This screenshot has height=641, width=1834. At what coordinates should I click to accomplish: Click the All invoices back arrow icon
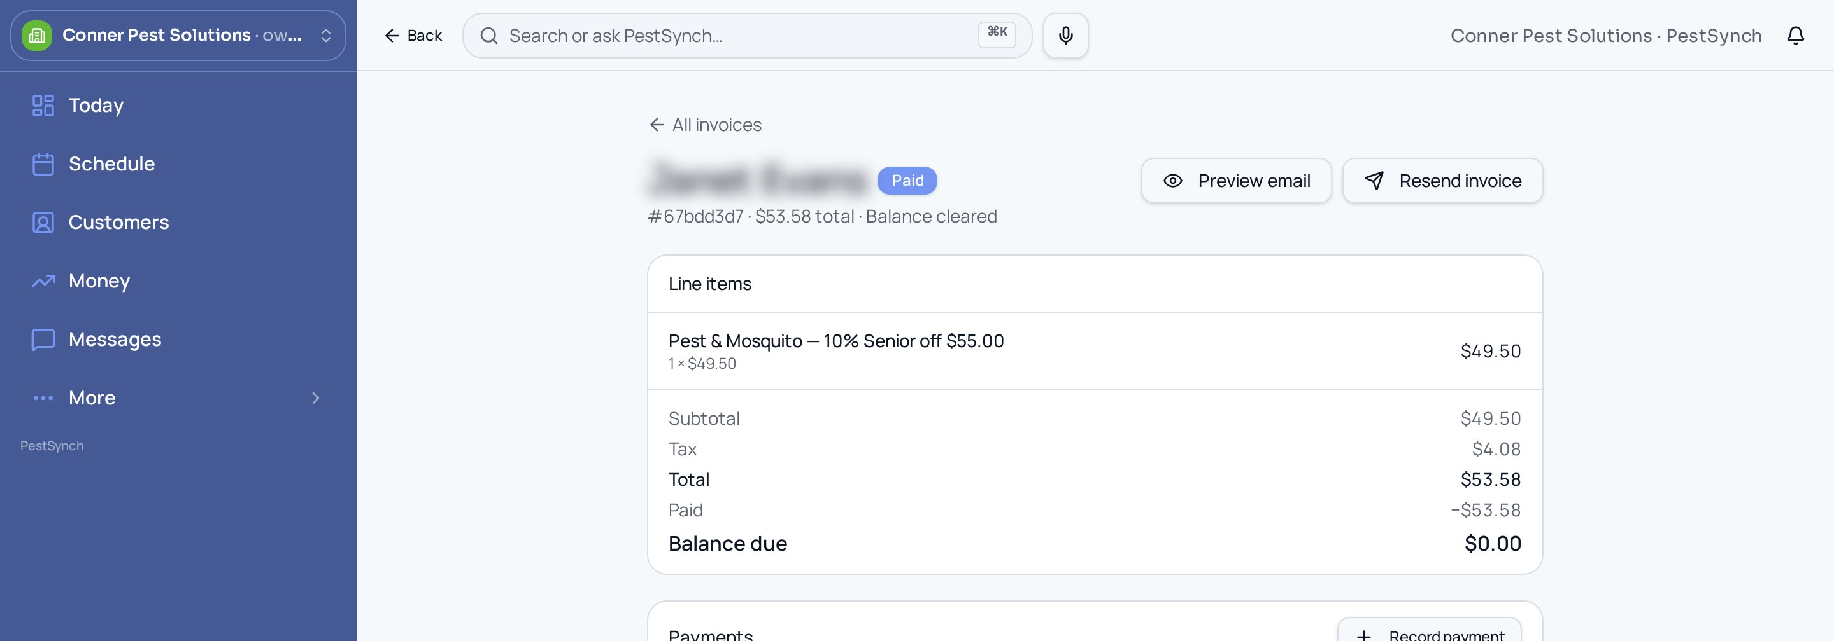[657, 125]
